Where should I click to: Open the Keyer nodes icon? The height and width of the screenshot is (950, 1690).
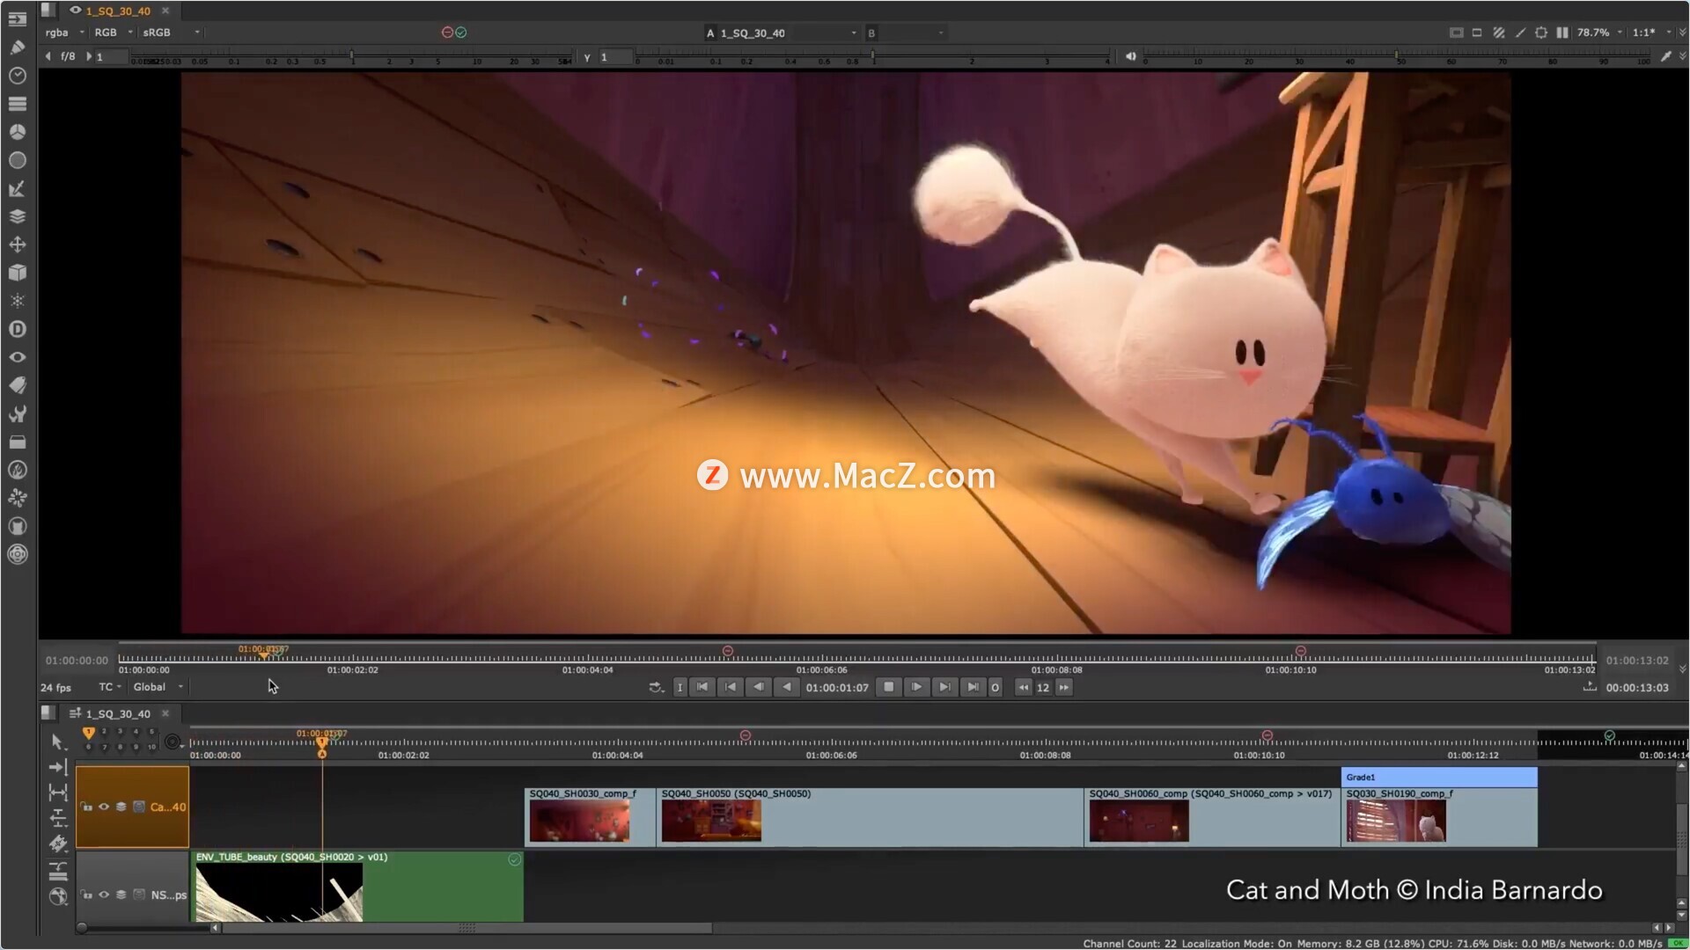tap(17, 188)
